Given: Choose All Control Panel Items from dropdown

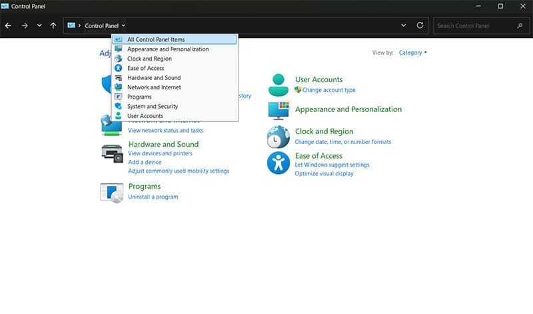Looking at the screenshot, I should (175, 39).
